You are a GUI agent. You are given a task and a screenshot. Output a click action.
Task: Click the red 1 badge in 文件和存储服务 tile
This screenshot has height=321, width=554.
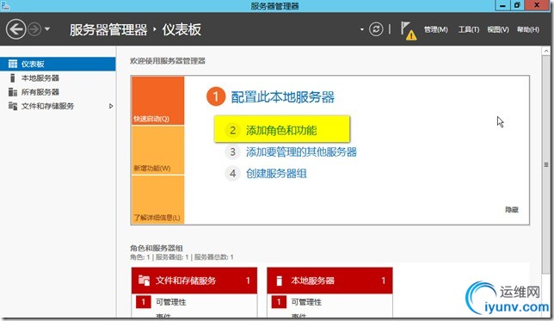coord(143,302)
